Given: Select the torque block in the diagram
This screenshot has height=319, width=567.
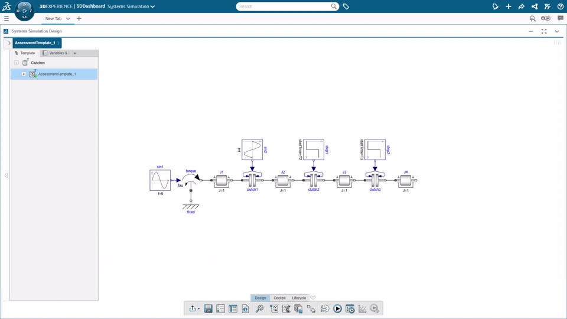Looking at the screenshot, I should (191, 180).
